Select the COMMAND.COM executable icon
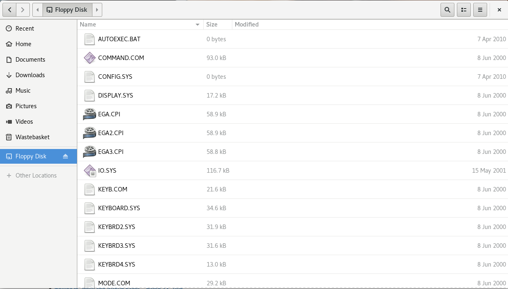The height and width of the screenshot is (289, 508). (x=90, y=58)
